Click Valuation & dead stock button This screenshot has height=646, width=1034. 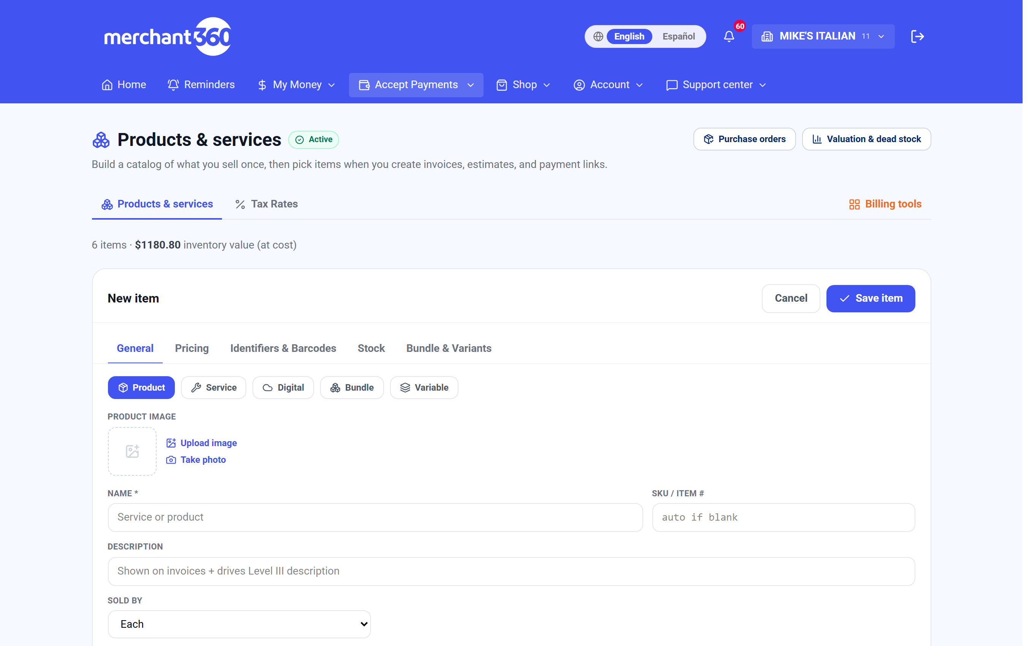[866, 139]
